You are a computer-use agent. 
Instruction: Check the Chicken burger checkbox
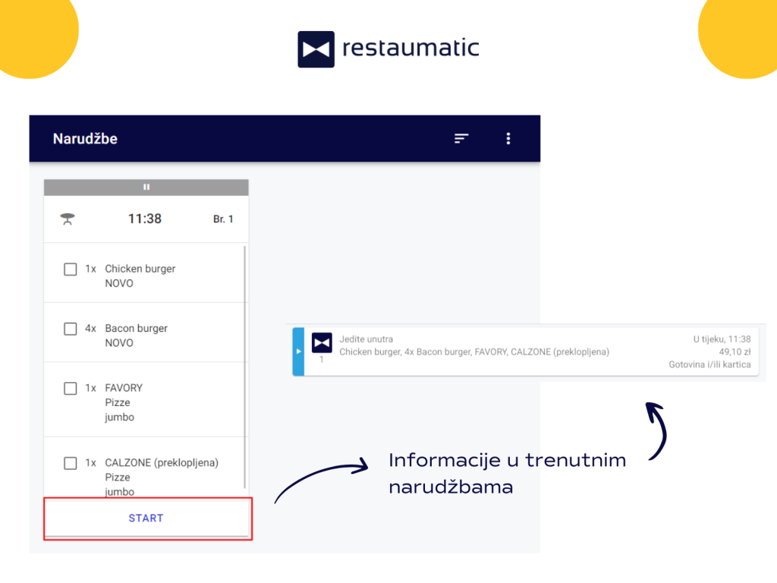[71, 269]
